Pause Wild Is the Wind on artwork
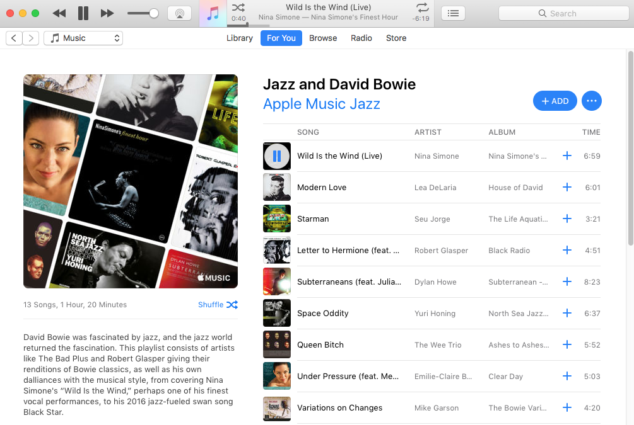Image resolution: width=634 pixels, height=425 pixels. click(276, 156)
